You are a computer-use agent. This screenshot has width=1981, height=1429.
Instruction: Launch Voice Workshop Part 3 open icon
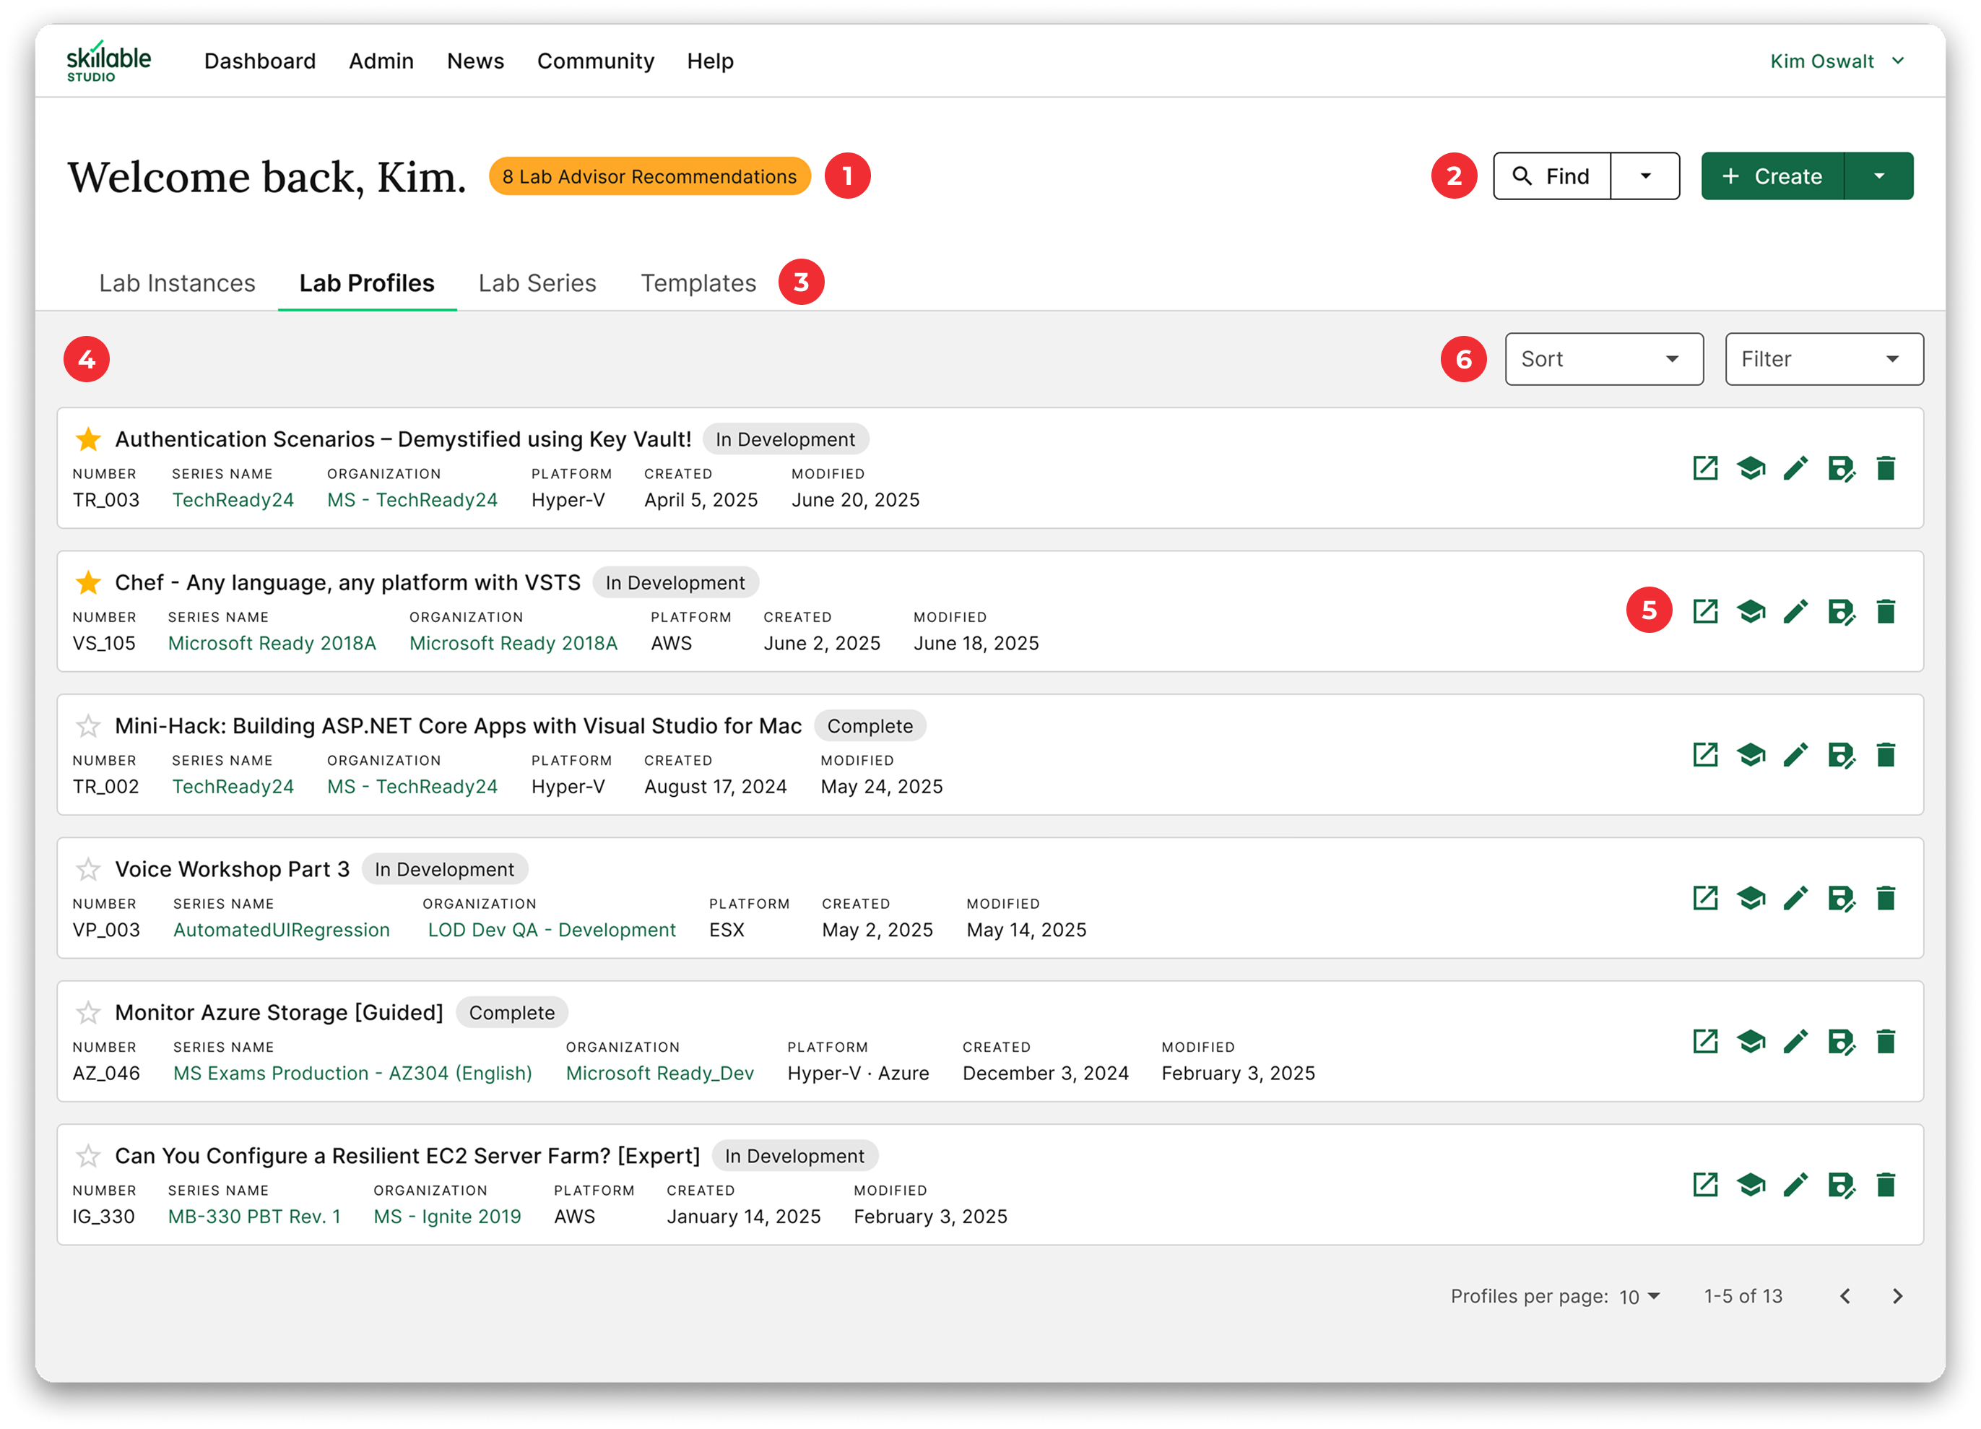tap(1705, 899)
